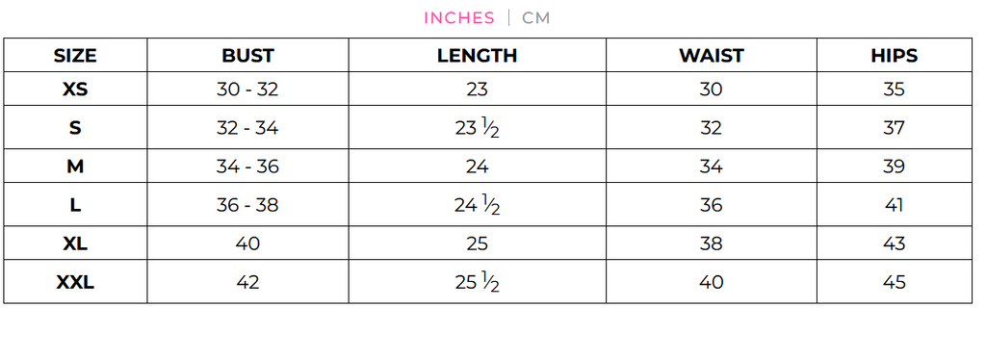
Task: Switch units to CM
Action: pos(535,18)
